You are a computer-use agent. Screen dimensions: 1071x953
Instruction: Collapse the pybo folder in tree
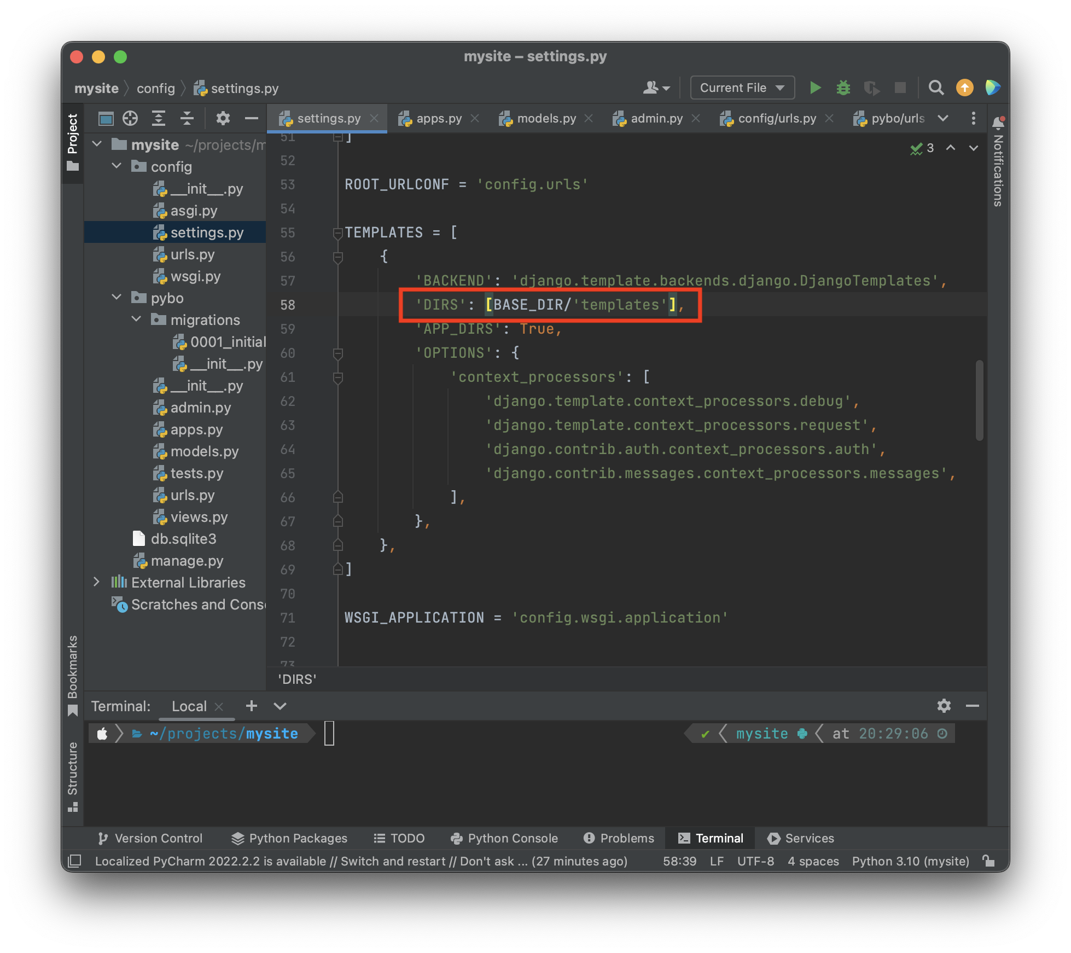tap(117, 298)
